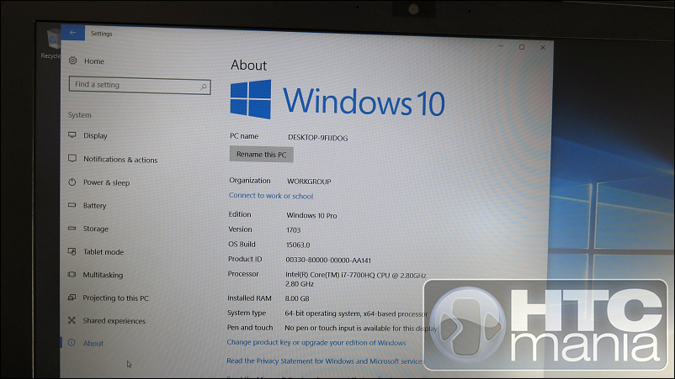Click System type 64-bit value
The image size is (675, 379).
coord(356,313)
